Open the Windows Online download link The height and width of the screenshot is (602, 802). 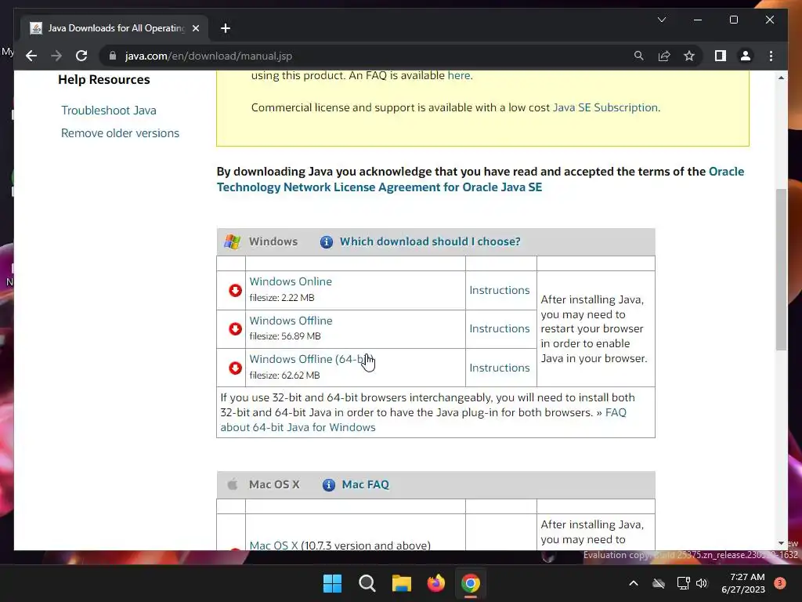pyautogui.click(x=291, y=281)
